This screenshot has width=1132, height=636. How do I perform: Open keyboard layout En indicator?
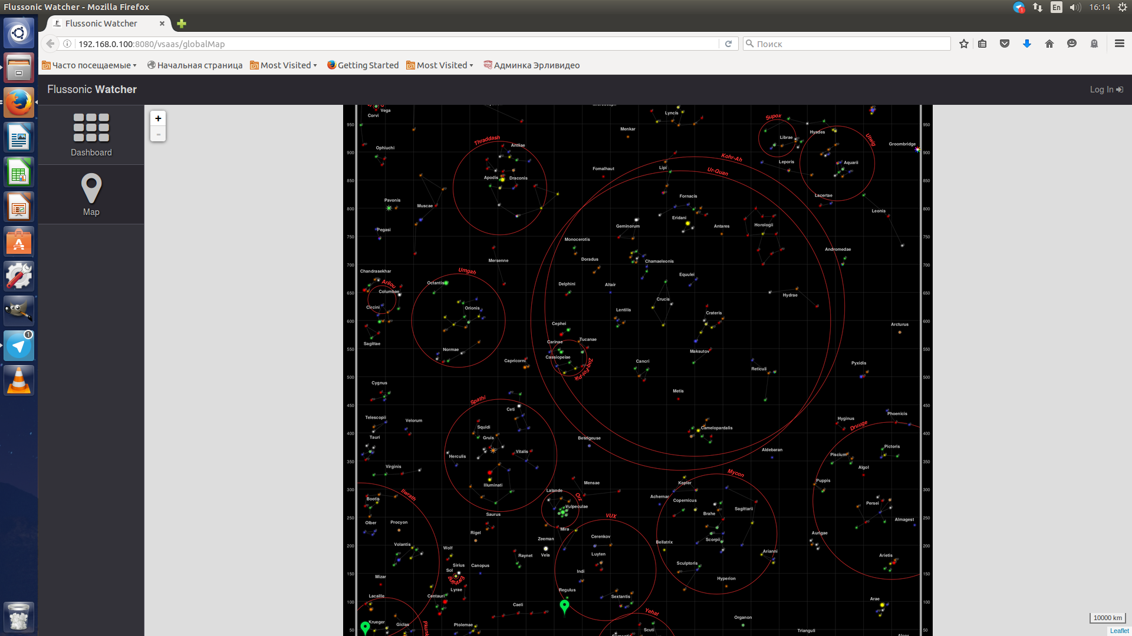tap(1057, 7)
